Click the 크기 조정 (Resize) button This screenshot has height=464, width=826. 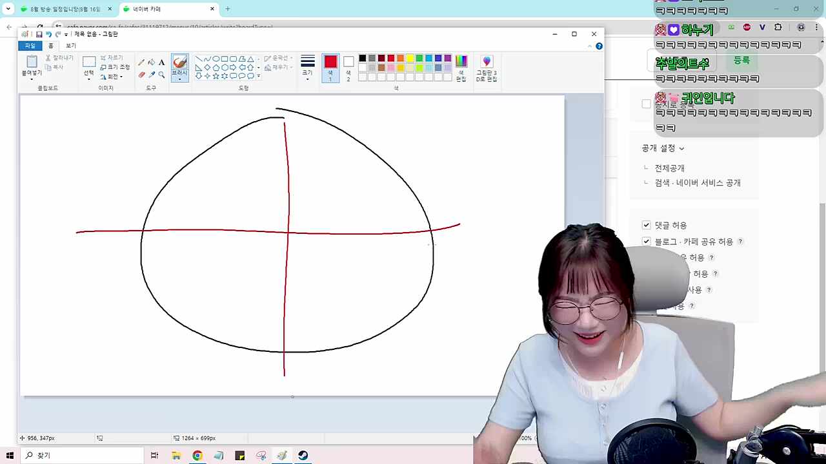click(115, 67)
